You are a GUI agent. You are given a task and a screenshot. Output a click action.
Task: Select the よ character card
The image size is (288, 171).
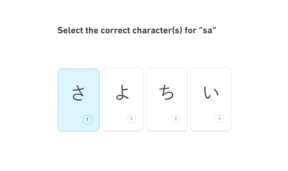click(x=123, y=99)
